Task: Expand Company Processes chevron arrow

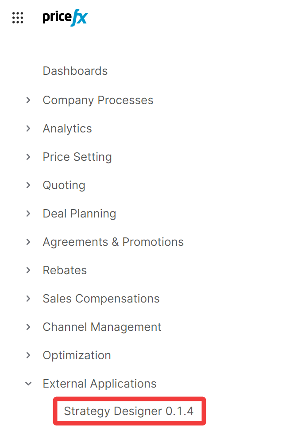Action: point(28,100)
